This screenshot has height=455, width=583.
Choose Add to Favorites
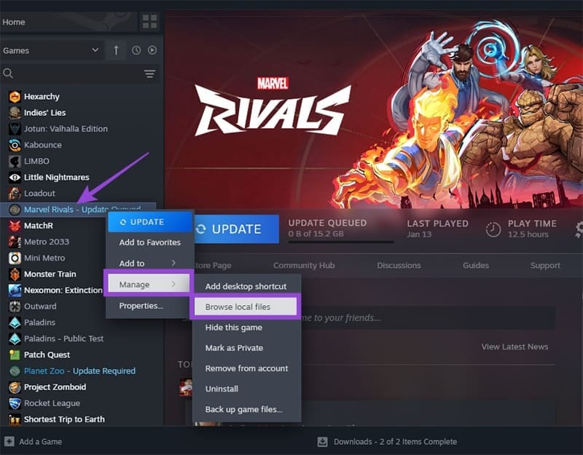pyautogui.click(x=150, y=242)
